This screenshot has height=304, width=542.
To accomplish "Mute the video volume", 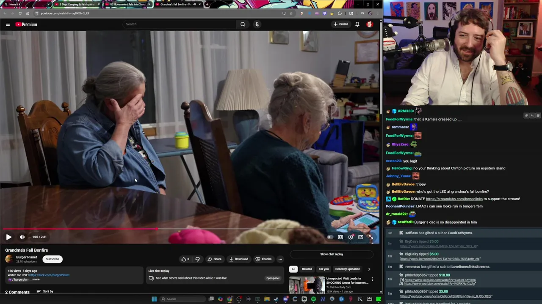I will (x=22, y=237).
